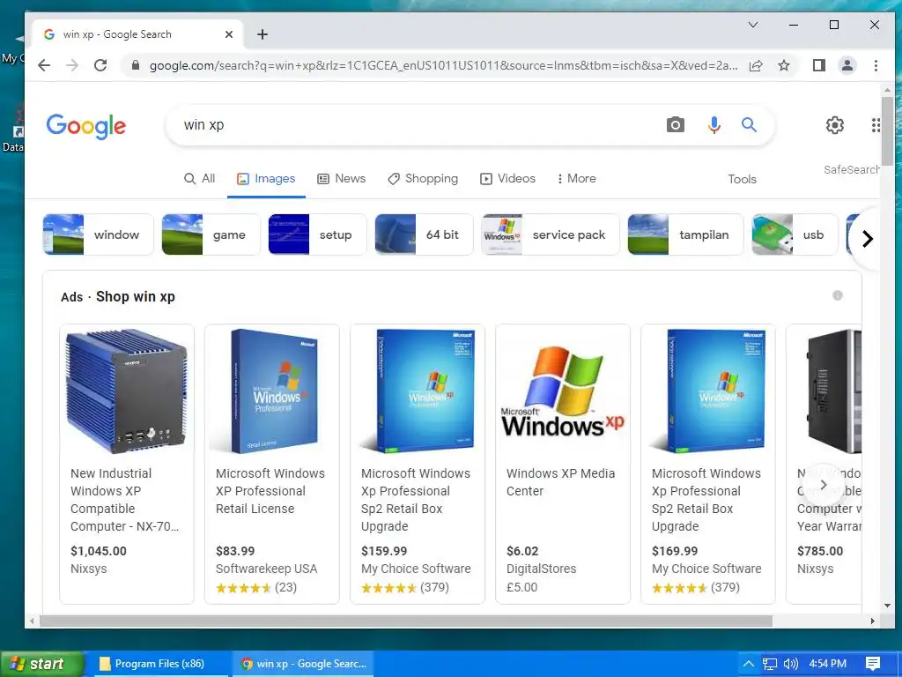Click the Ads Shop win xp heading
902x677 pixels.
pyautogui.click(x=118, y=296)
